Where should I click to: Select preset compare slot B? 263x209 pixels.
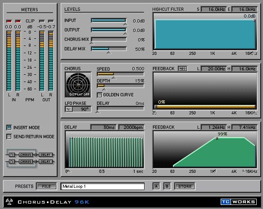[x=167, y=186]
